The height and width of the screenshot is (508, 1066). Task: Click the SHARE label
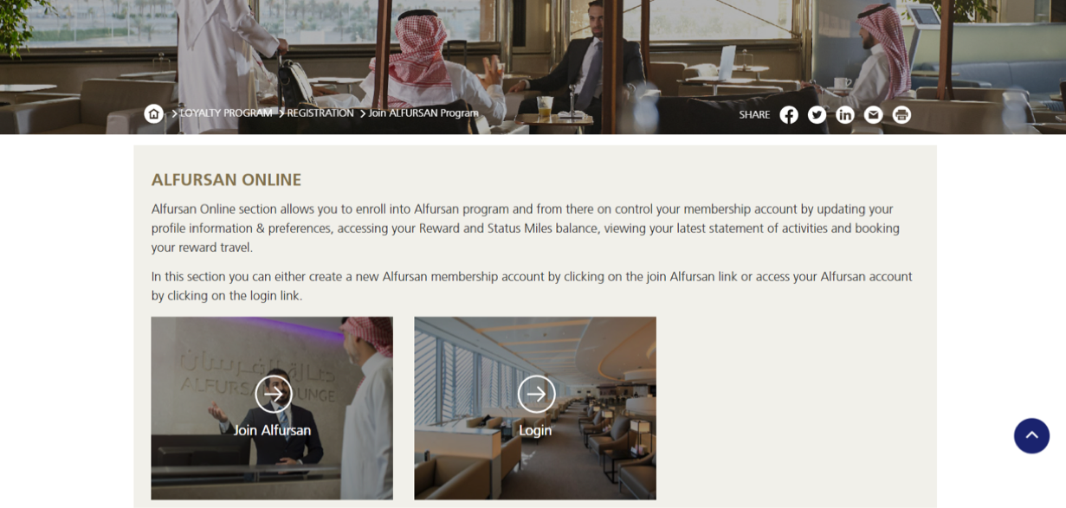tap(754, 114)
